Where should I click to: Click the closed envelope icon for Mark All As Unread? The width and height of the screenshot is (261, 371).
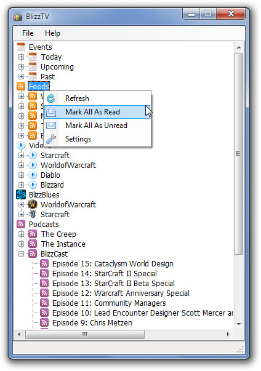point(51,125)
